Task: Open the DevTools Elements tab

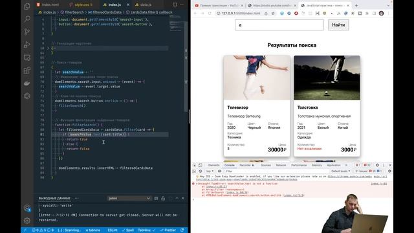Action: coord(213,165)
